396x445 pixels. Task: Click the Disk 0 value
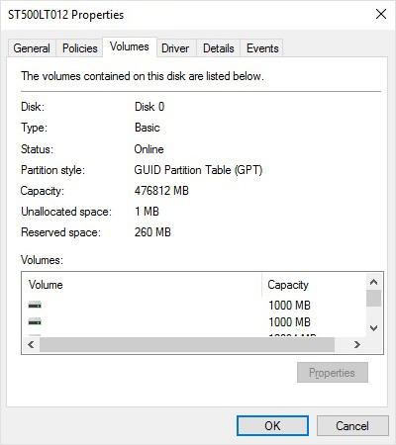[x=149, y=107]
